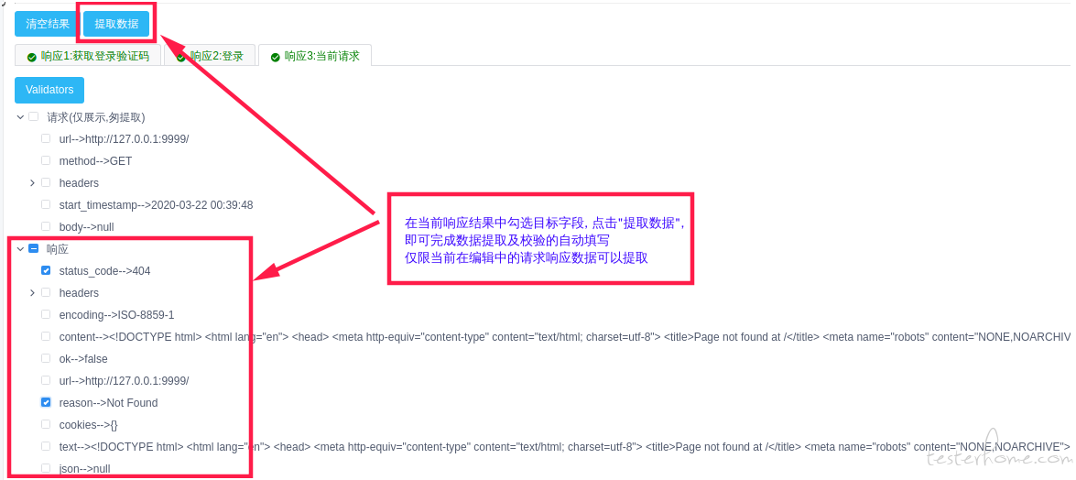
Task: Tick the method-->GET checkbox
Action: click(46, 160)
